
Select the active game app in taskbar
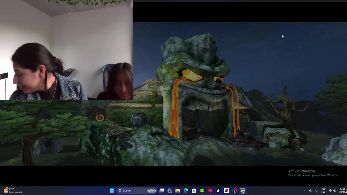click(x=243, y=191)
